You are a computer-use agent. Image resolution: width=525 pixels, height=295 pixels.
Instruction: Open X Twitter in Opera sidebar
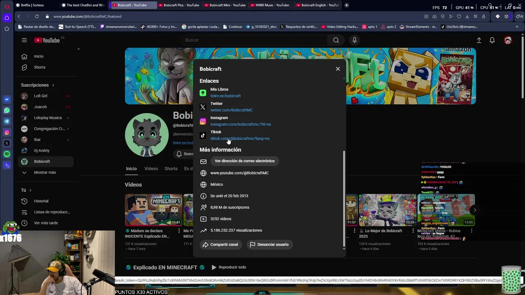point(7,143)
